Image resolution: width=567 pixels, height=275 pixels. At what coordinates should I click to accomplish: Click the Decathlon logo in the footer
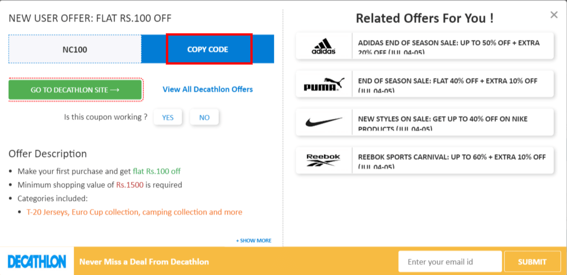click(x=36, y=261)
